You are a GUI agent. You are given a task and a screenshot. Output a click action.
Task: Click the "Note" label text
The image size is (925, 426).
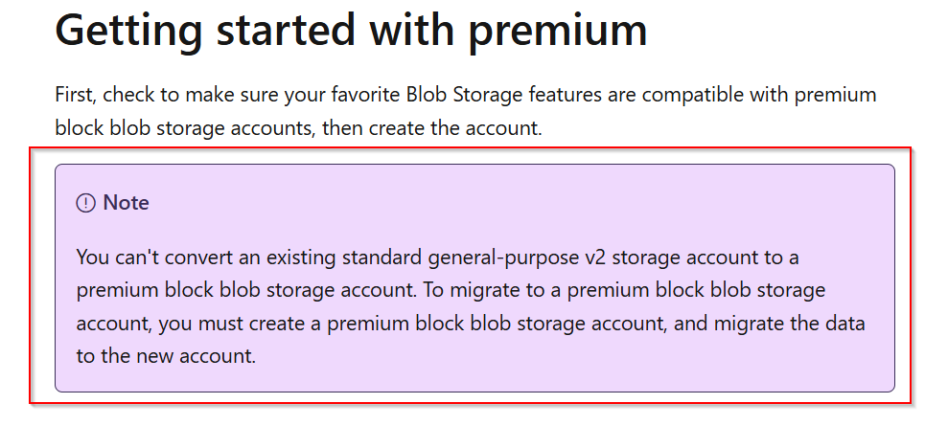[126, 203]
